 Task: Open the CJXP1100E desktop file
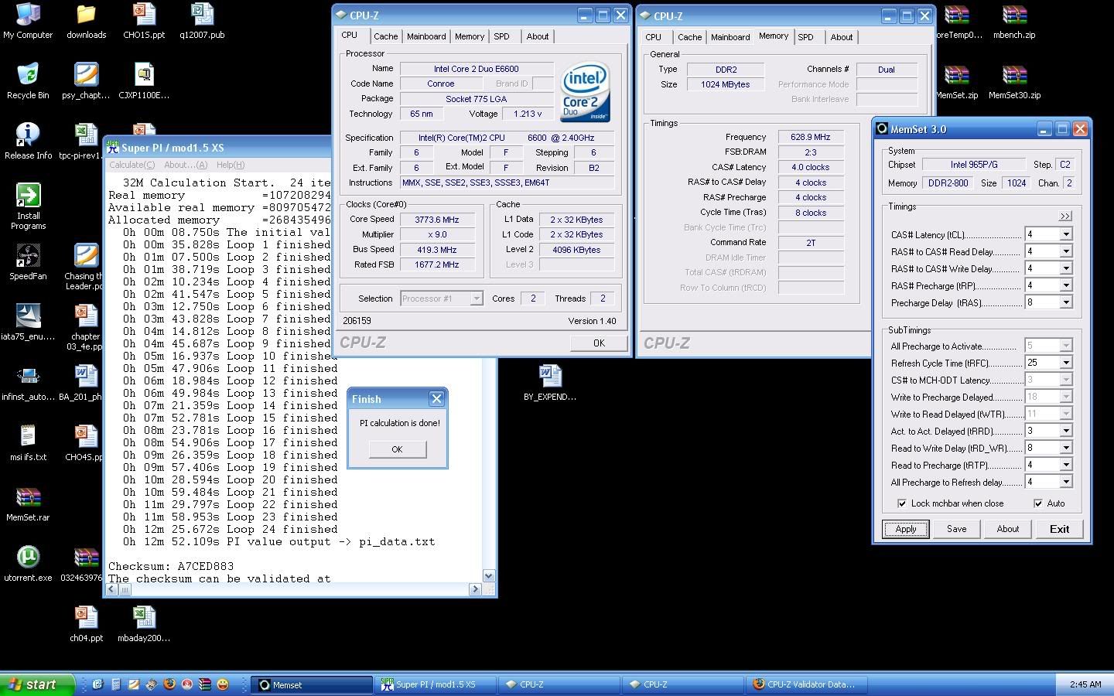click(x=144, y=82)
